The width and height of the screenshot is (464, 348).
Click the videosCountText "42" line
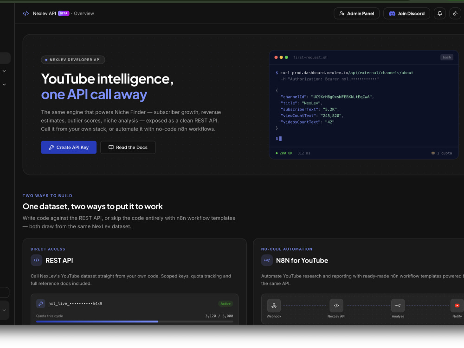tap(308, 122)
